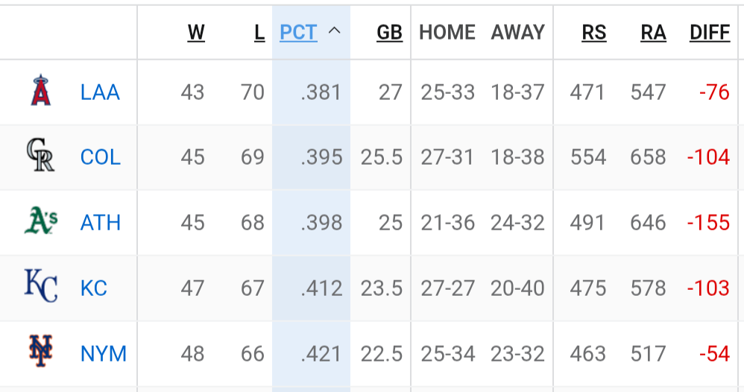Toggle the PCT sort arrow

point(335,31)
